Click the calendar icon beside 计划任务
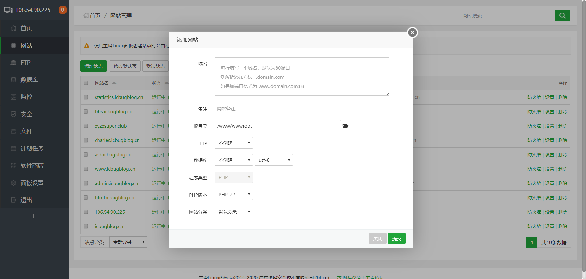The height and width of the screenshot is (279, 586). [13, 148]
